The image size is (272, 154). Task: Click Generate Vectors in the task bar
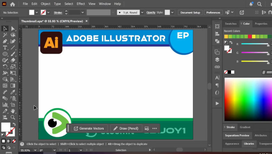coord(89,128)
